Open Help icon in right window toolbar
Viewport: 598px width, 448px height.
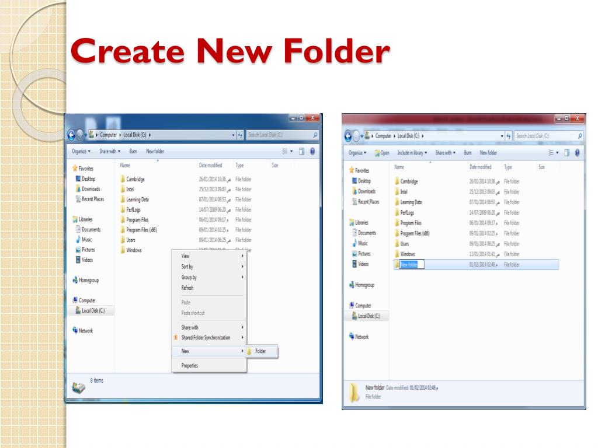coord(577,153)
